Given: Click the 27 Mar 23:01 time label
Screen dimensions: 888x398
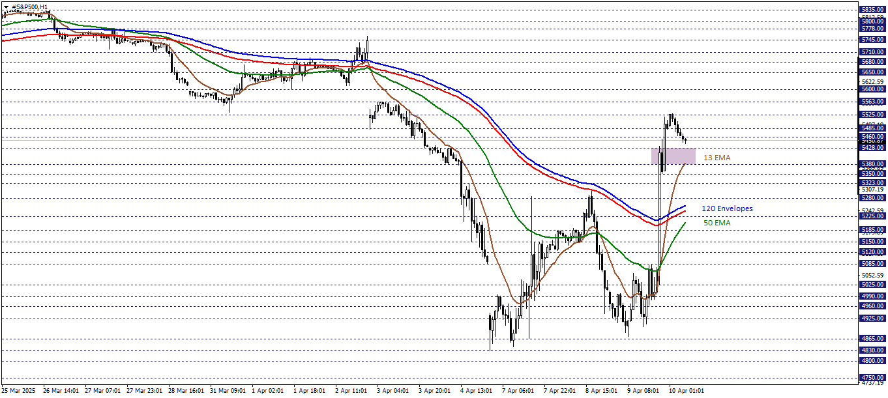Looking at the screenshot, I should (x=145, y=391).
